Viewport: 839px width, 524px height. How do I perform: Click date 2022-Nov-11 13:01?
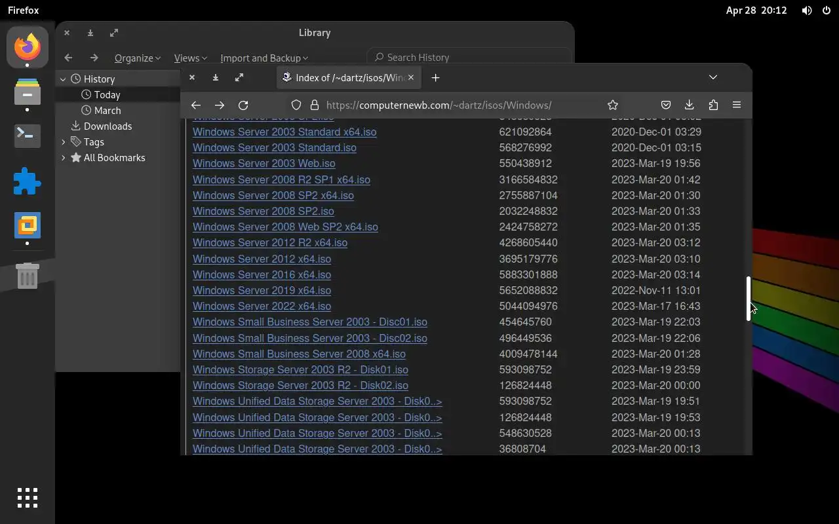click(x=656, y=290)
